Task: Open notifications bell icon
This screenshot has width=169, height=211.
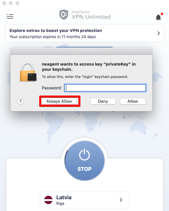Action: tap(158, 17)
